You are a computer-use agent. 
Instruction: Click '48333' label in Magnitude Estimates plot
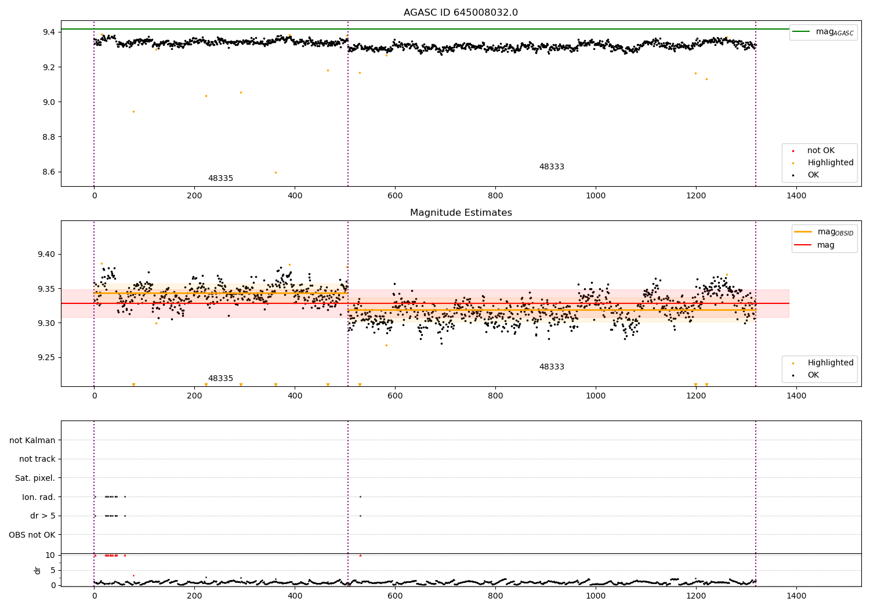(x=552, y=367)
